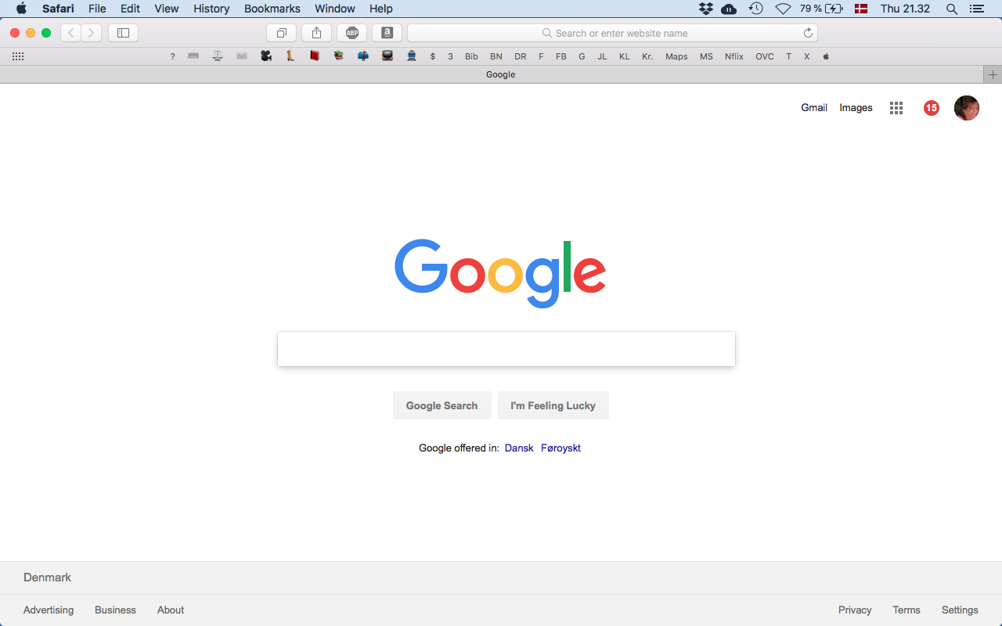Open Spotlight search
This screenshot has height=626, width=1002.
tap(952, 9)
